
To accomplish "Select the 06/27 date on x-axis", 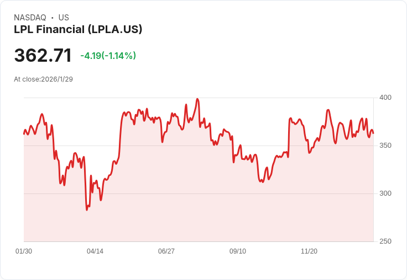I will click(x=166, y=251).
